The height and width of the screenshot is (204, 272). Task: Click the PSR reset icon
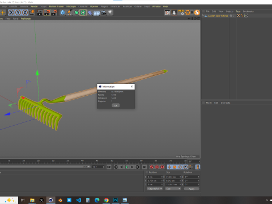(x=181, y=12)
